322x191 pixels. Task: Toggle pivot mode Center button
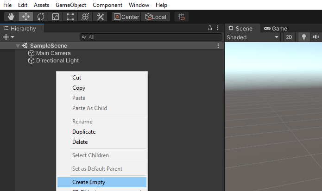click(x=126, y=17)
